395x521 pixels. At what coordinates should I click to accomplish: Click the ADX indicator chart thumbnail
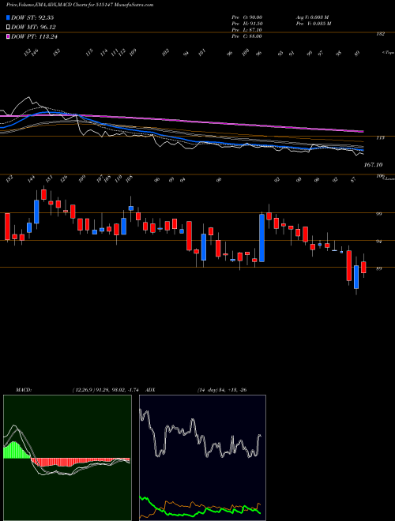click(202, 458)
